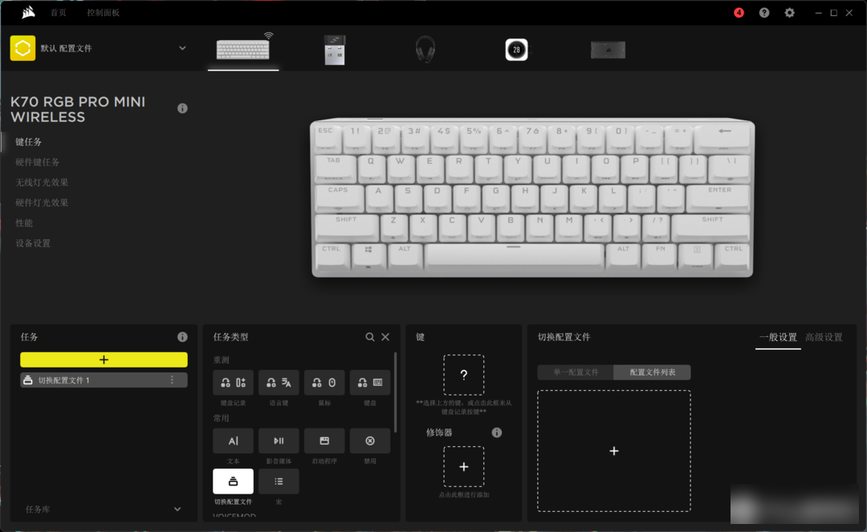Open the help question mark icon
The image size is (867, 532).
tap(764, 13)
